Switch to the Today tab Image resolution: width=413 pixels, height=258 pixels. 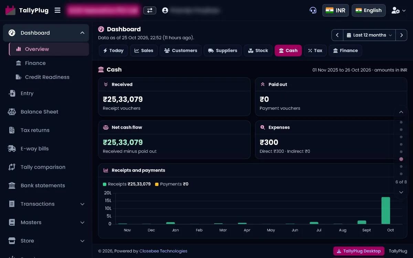click(113, 51)
